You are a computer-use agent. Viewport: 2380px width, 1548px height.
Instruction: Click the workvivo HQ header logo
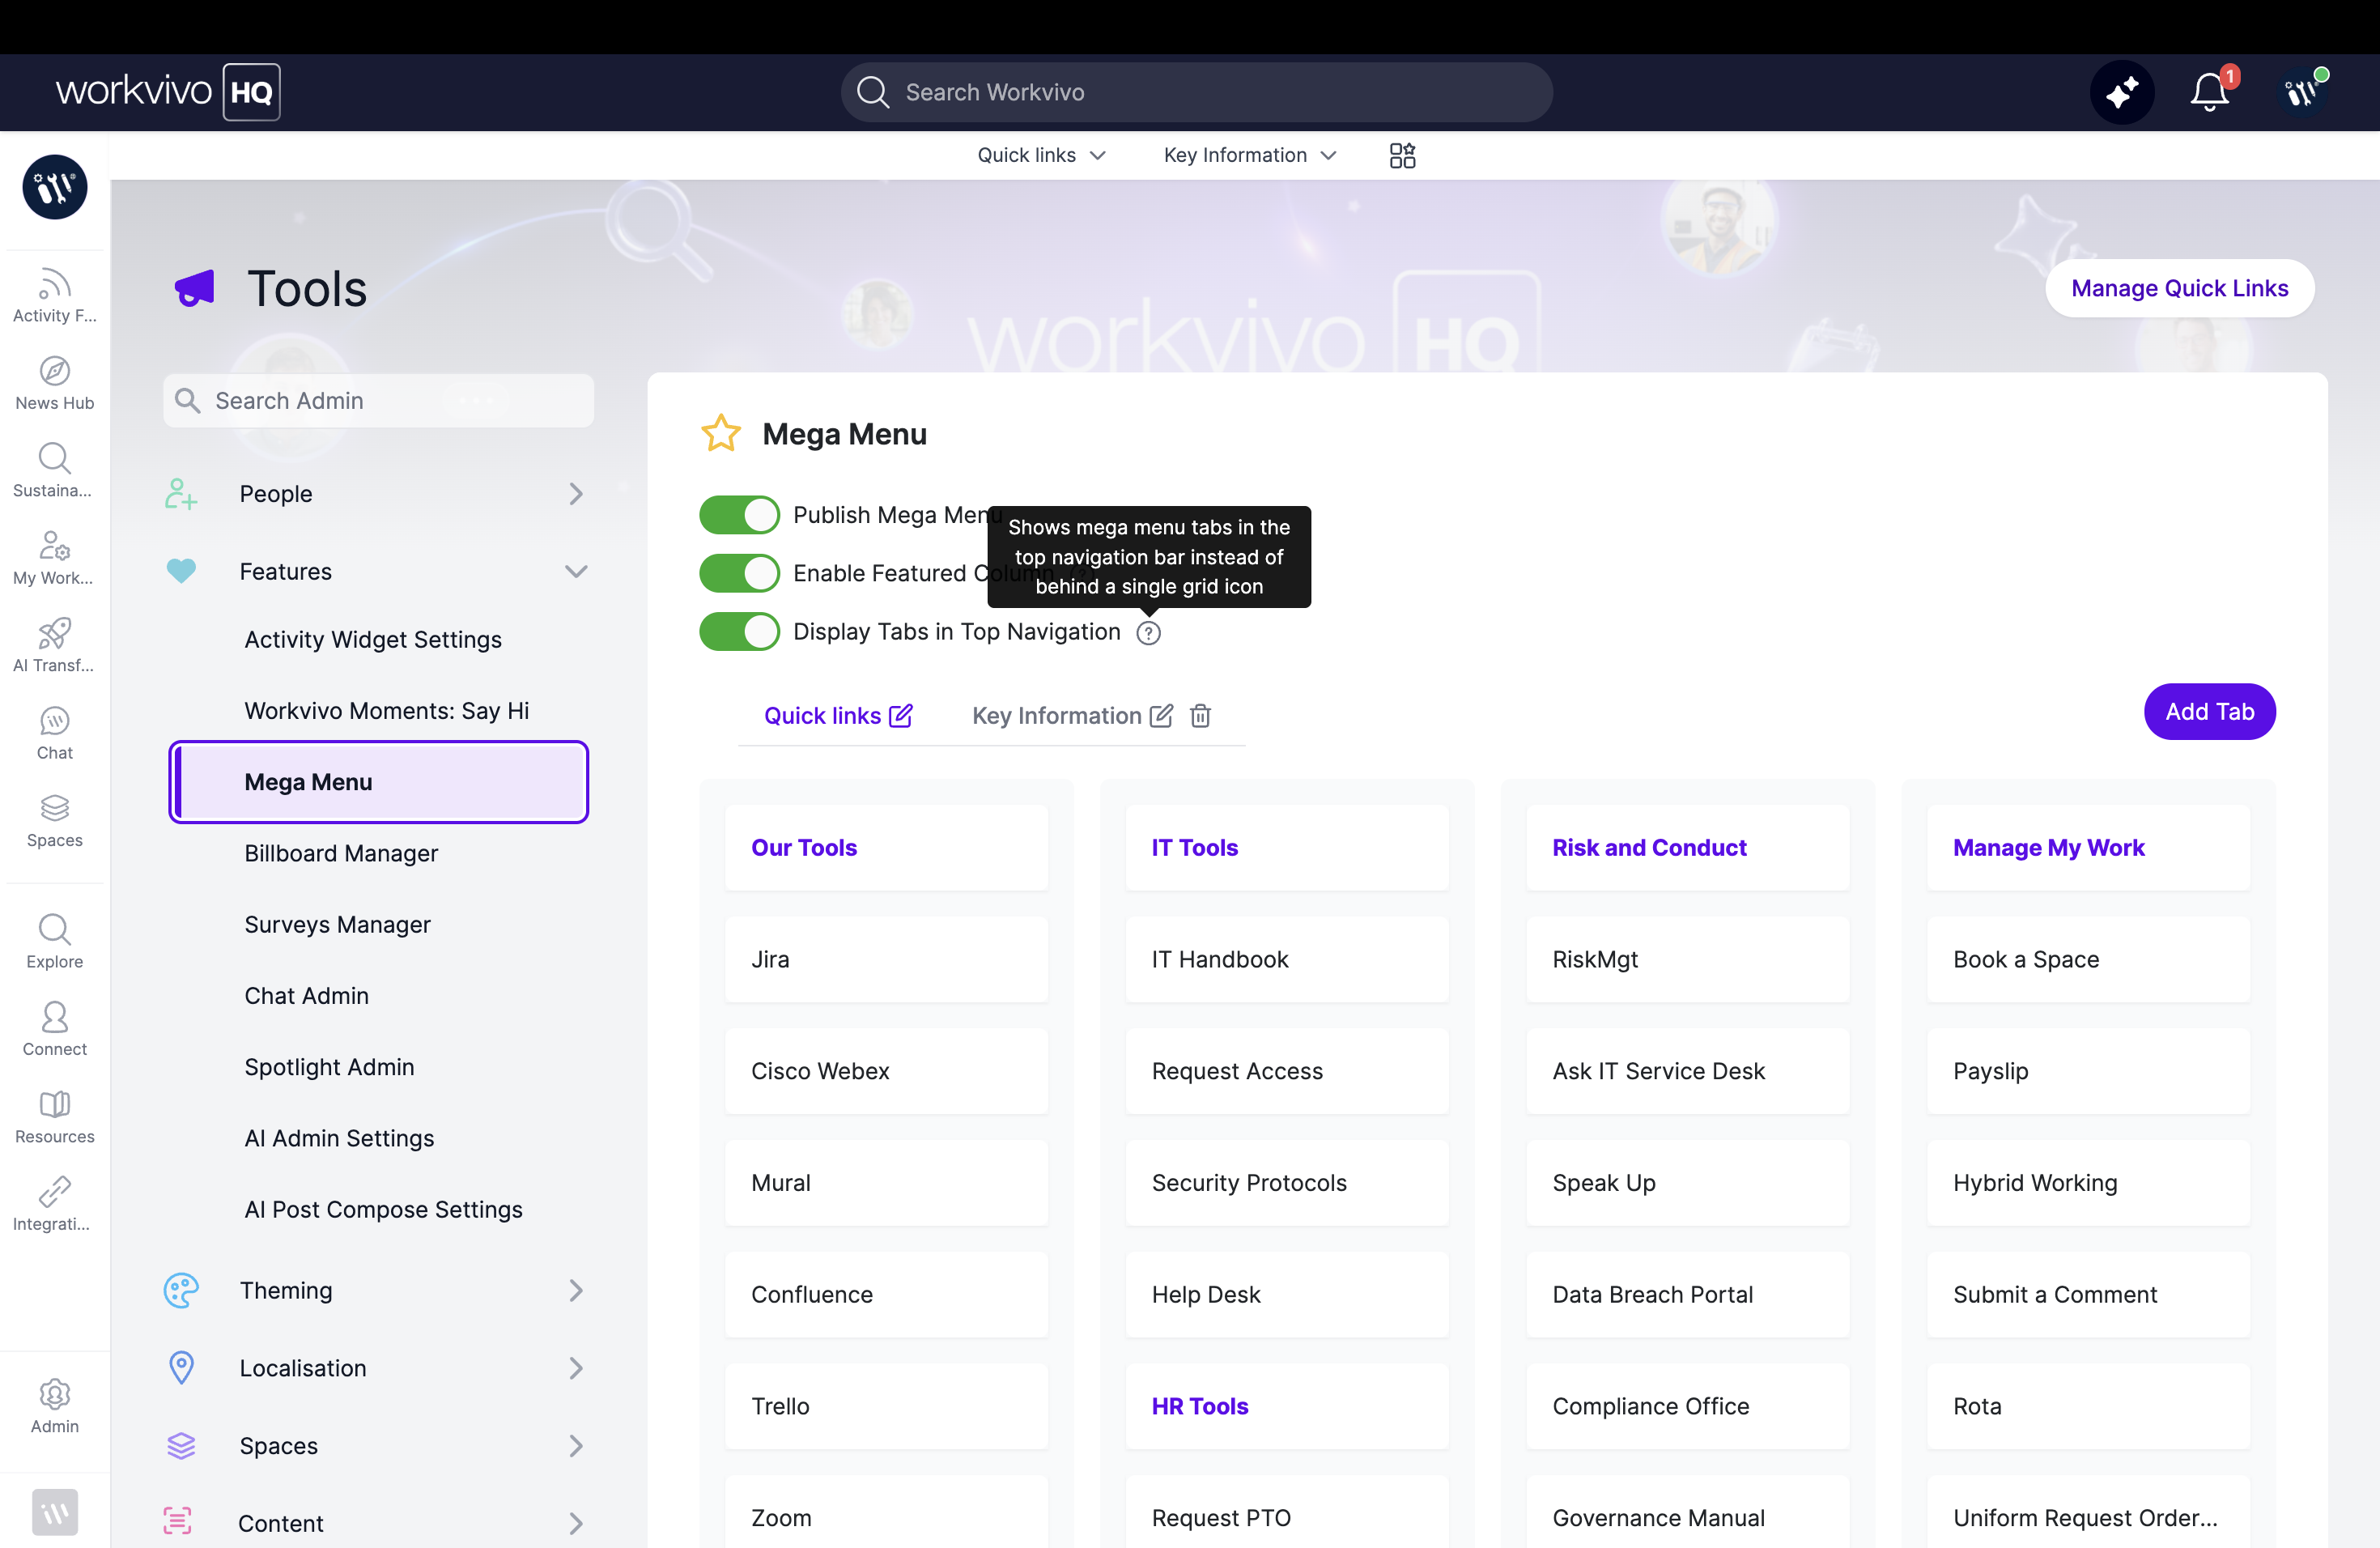[x=167, y=92]
